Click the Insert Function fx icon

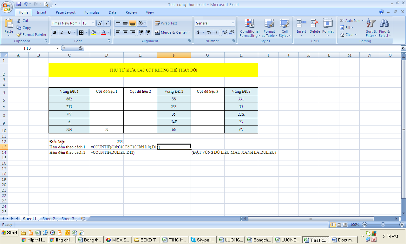[x=81, y=48]
